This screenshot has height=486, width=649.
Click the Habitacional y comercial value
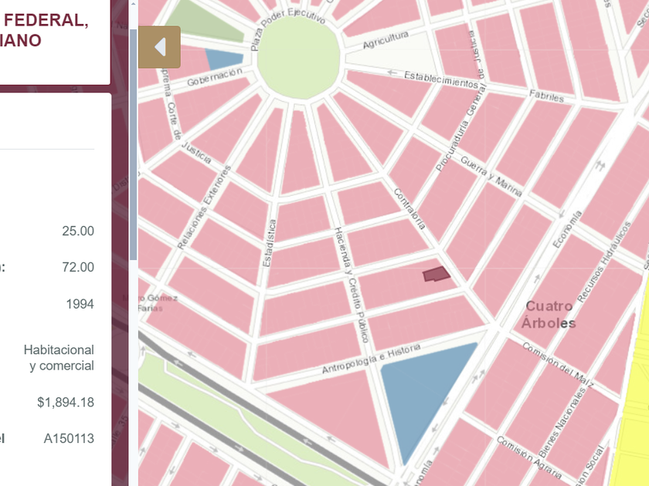[59, 358]
